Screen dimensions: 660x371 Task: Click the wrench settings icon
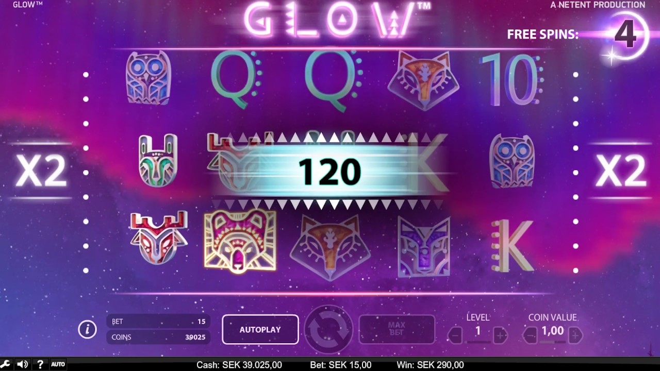(x=6, y=364)
